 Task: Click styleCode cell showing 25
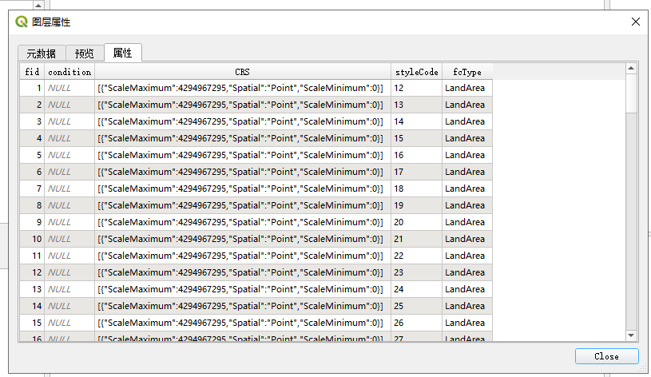416,306
